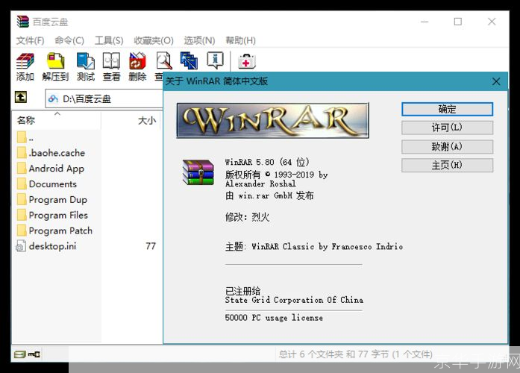Close the About WinRAR dialog
The width and height of the screenshot is (520, 373).
(496, 81)
